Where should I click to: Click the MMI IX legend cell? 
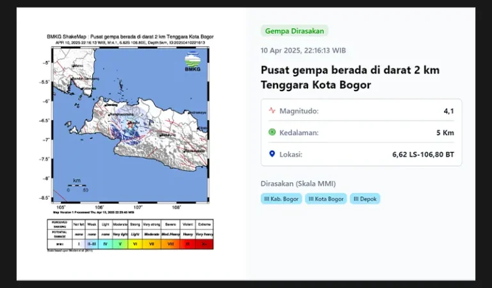pos(188,244)
